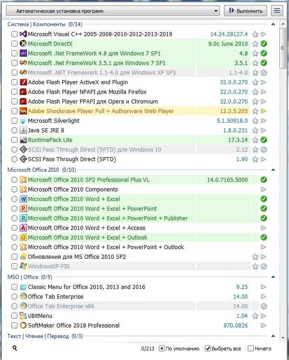Click the vertical scrollbar thumb
289x360 pixels.
[x=283, y=48]
